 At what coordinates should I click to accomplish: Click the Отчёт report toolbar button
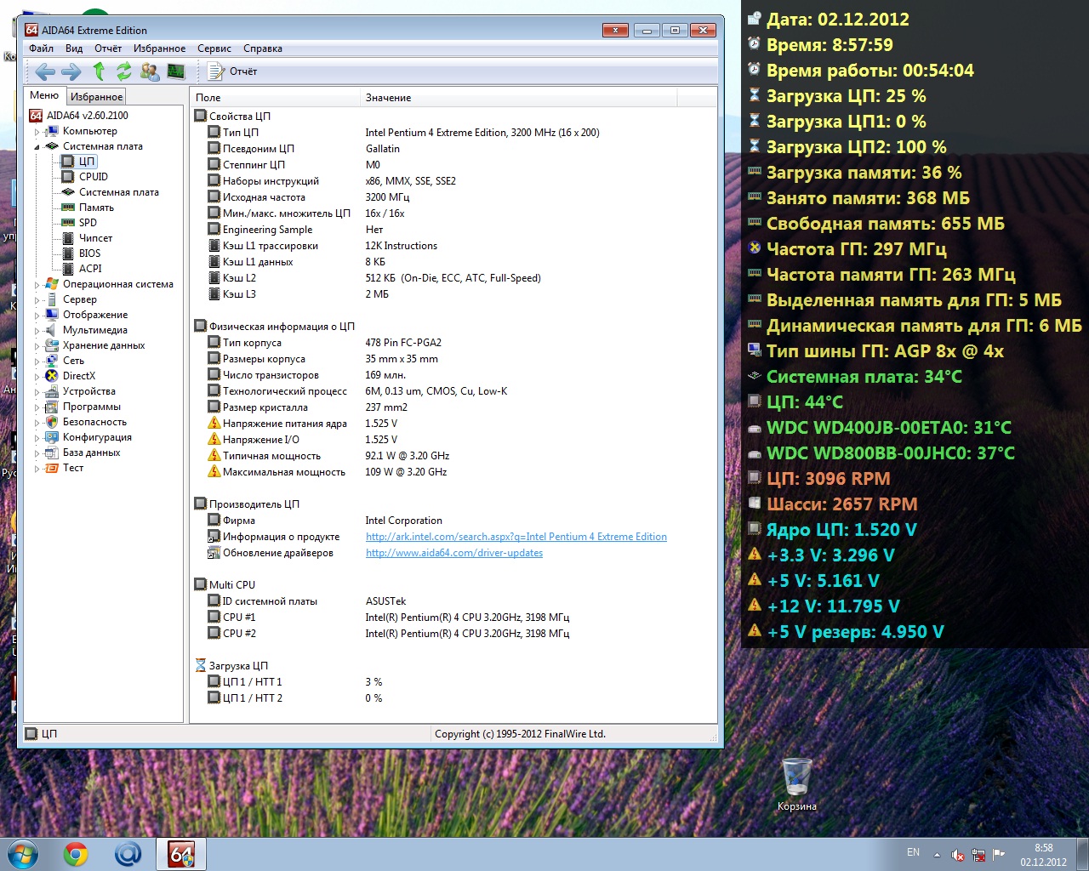point(232,71)
